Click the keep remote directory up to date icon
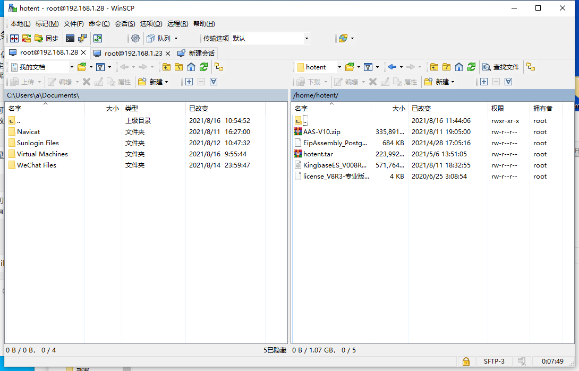This screenshot has width=579, height=371. tap(98, 38)
